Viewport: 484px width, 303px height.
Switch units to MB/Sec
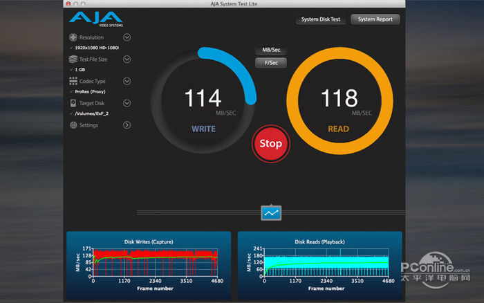pos(271,50)
